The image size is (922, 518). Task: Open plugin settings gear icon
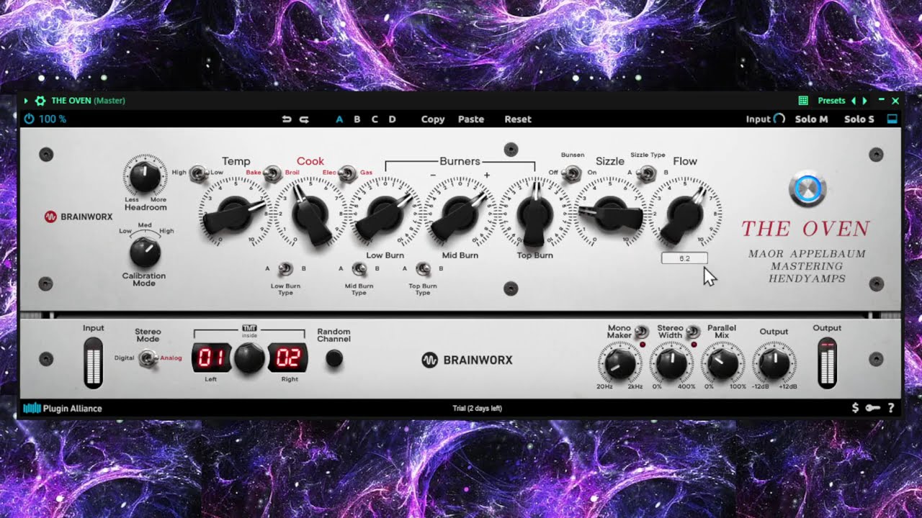pos(40,101)
